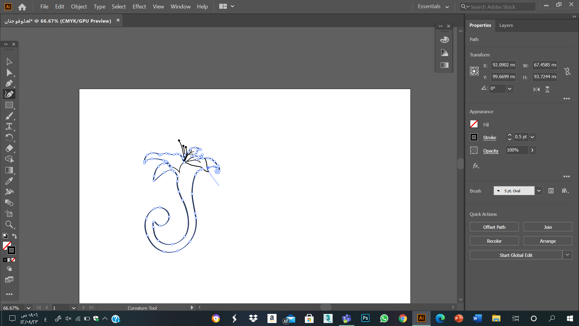The image size is (579, 326).
Task: Open Brush Options icon
Action: click(551, 191)
